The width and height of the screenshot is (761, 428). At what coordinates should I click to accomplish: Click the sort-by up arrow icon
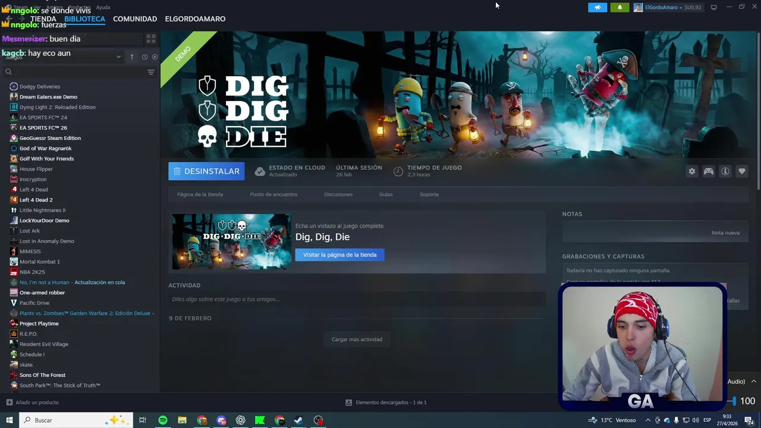point(132,57)
